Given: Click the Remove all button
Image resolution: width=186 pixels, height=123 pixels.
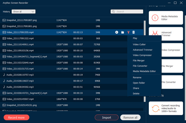Looking at the screenshot, I should click(x=131, y=117).
